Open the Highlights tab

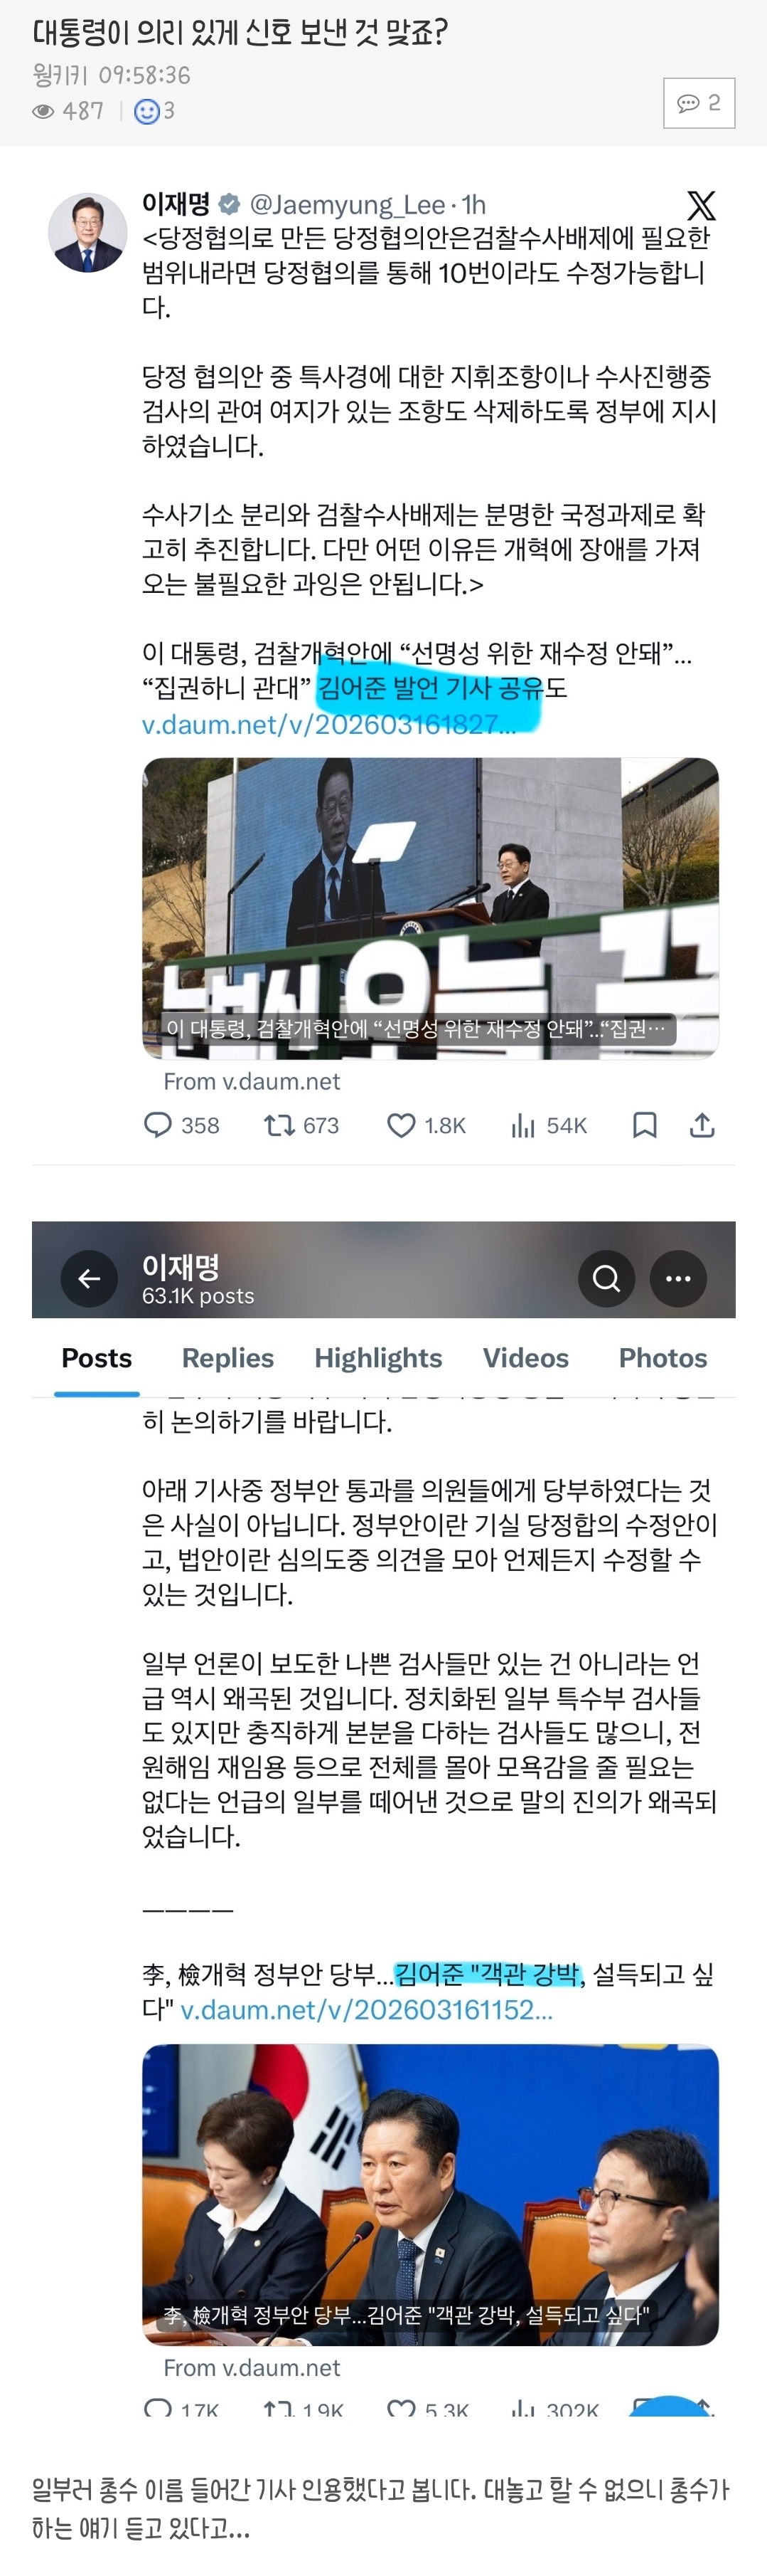click(378, 1357)
